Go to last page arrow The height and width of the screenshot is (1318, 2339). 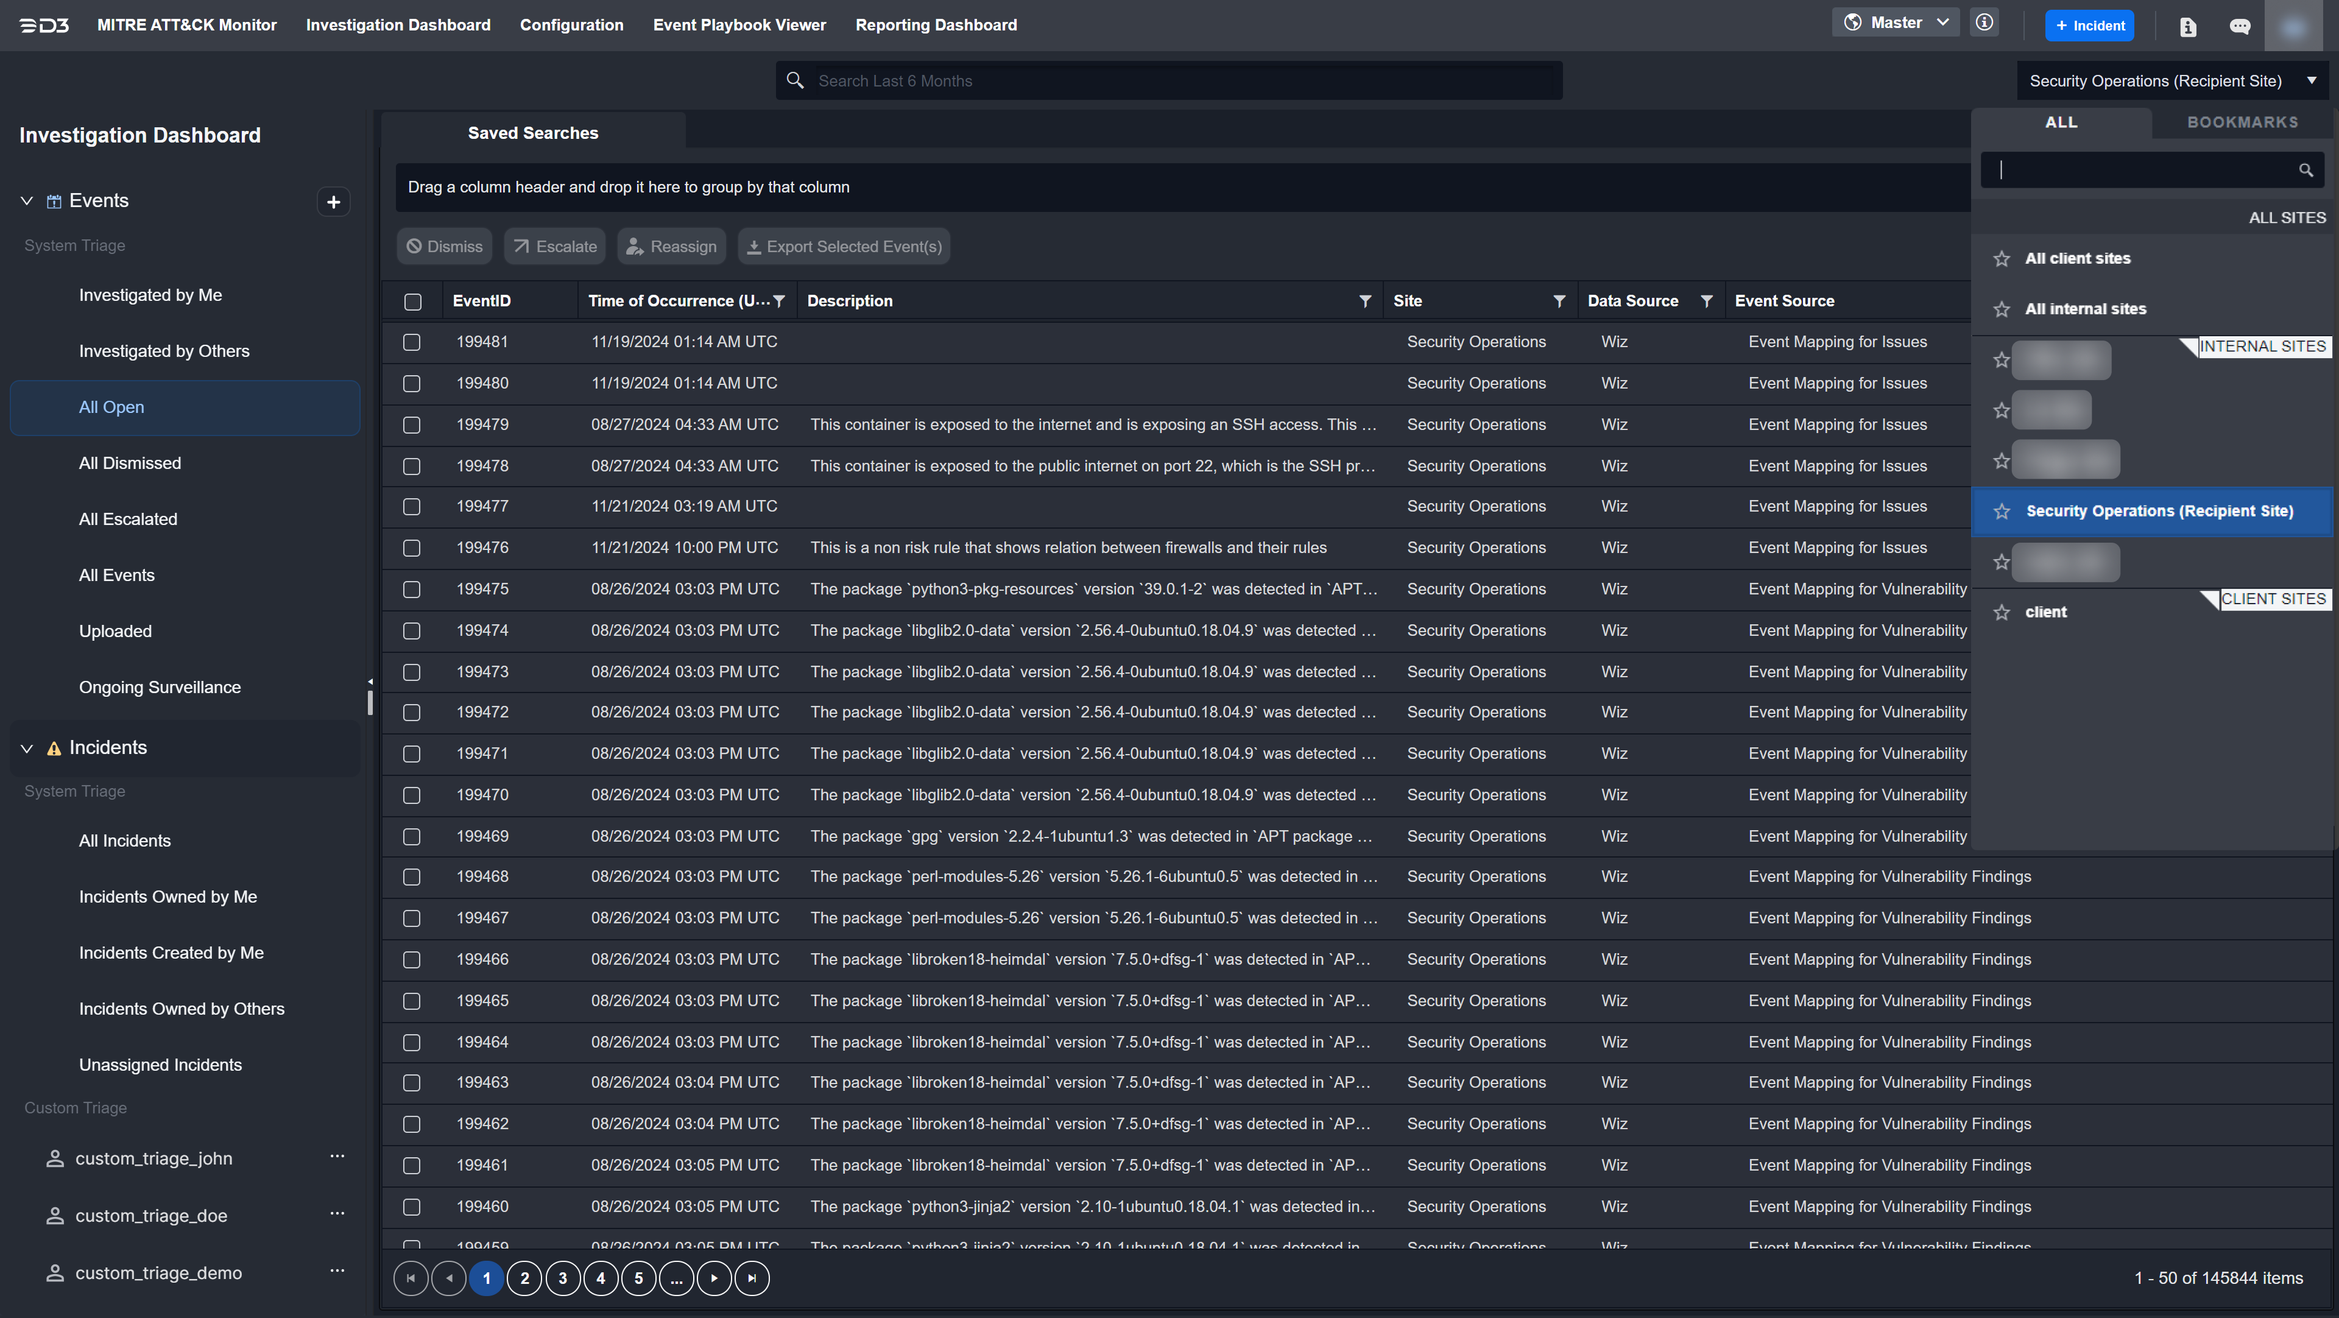752,1278
